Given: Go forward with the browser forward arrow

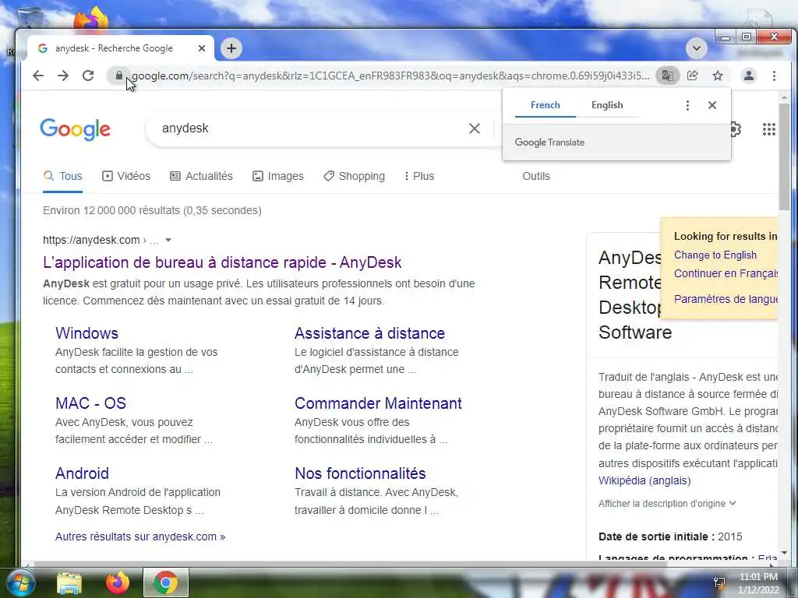Looking at the screenshot, I should point(63,76).
